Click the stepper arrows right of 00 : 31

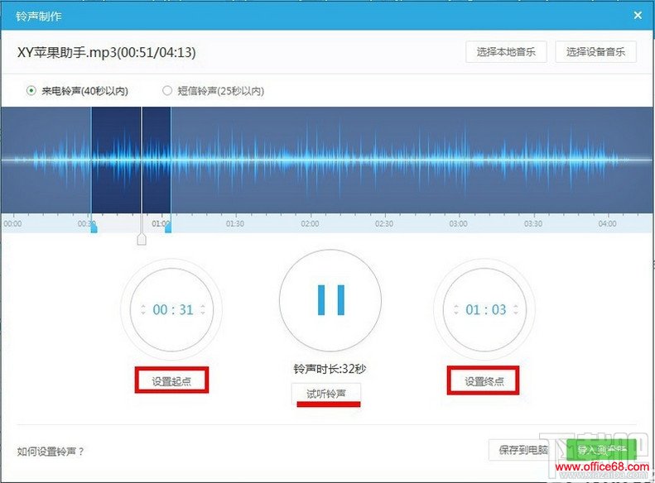tap(203, 309)
